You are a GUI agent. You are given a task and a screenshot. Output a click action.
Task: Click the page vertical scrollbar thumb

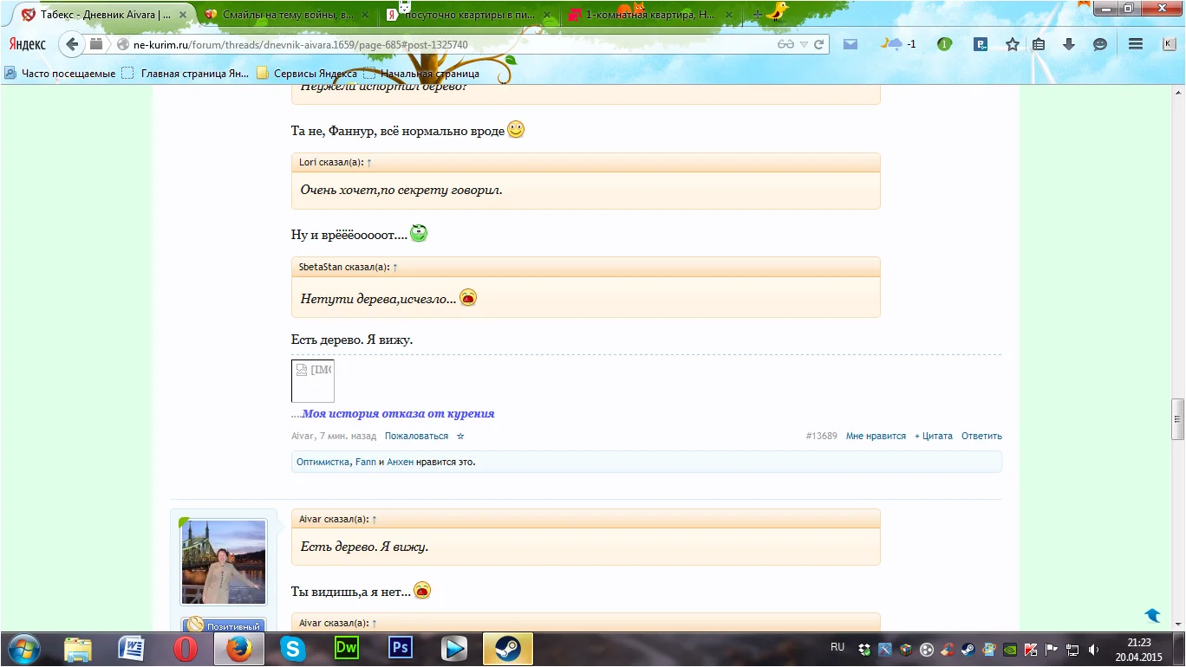click(x=1177, y=419)
